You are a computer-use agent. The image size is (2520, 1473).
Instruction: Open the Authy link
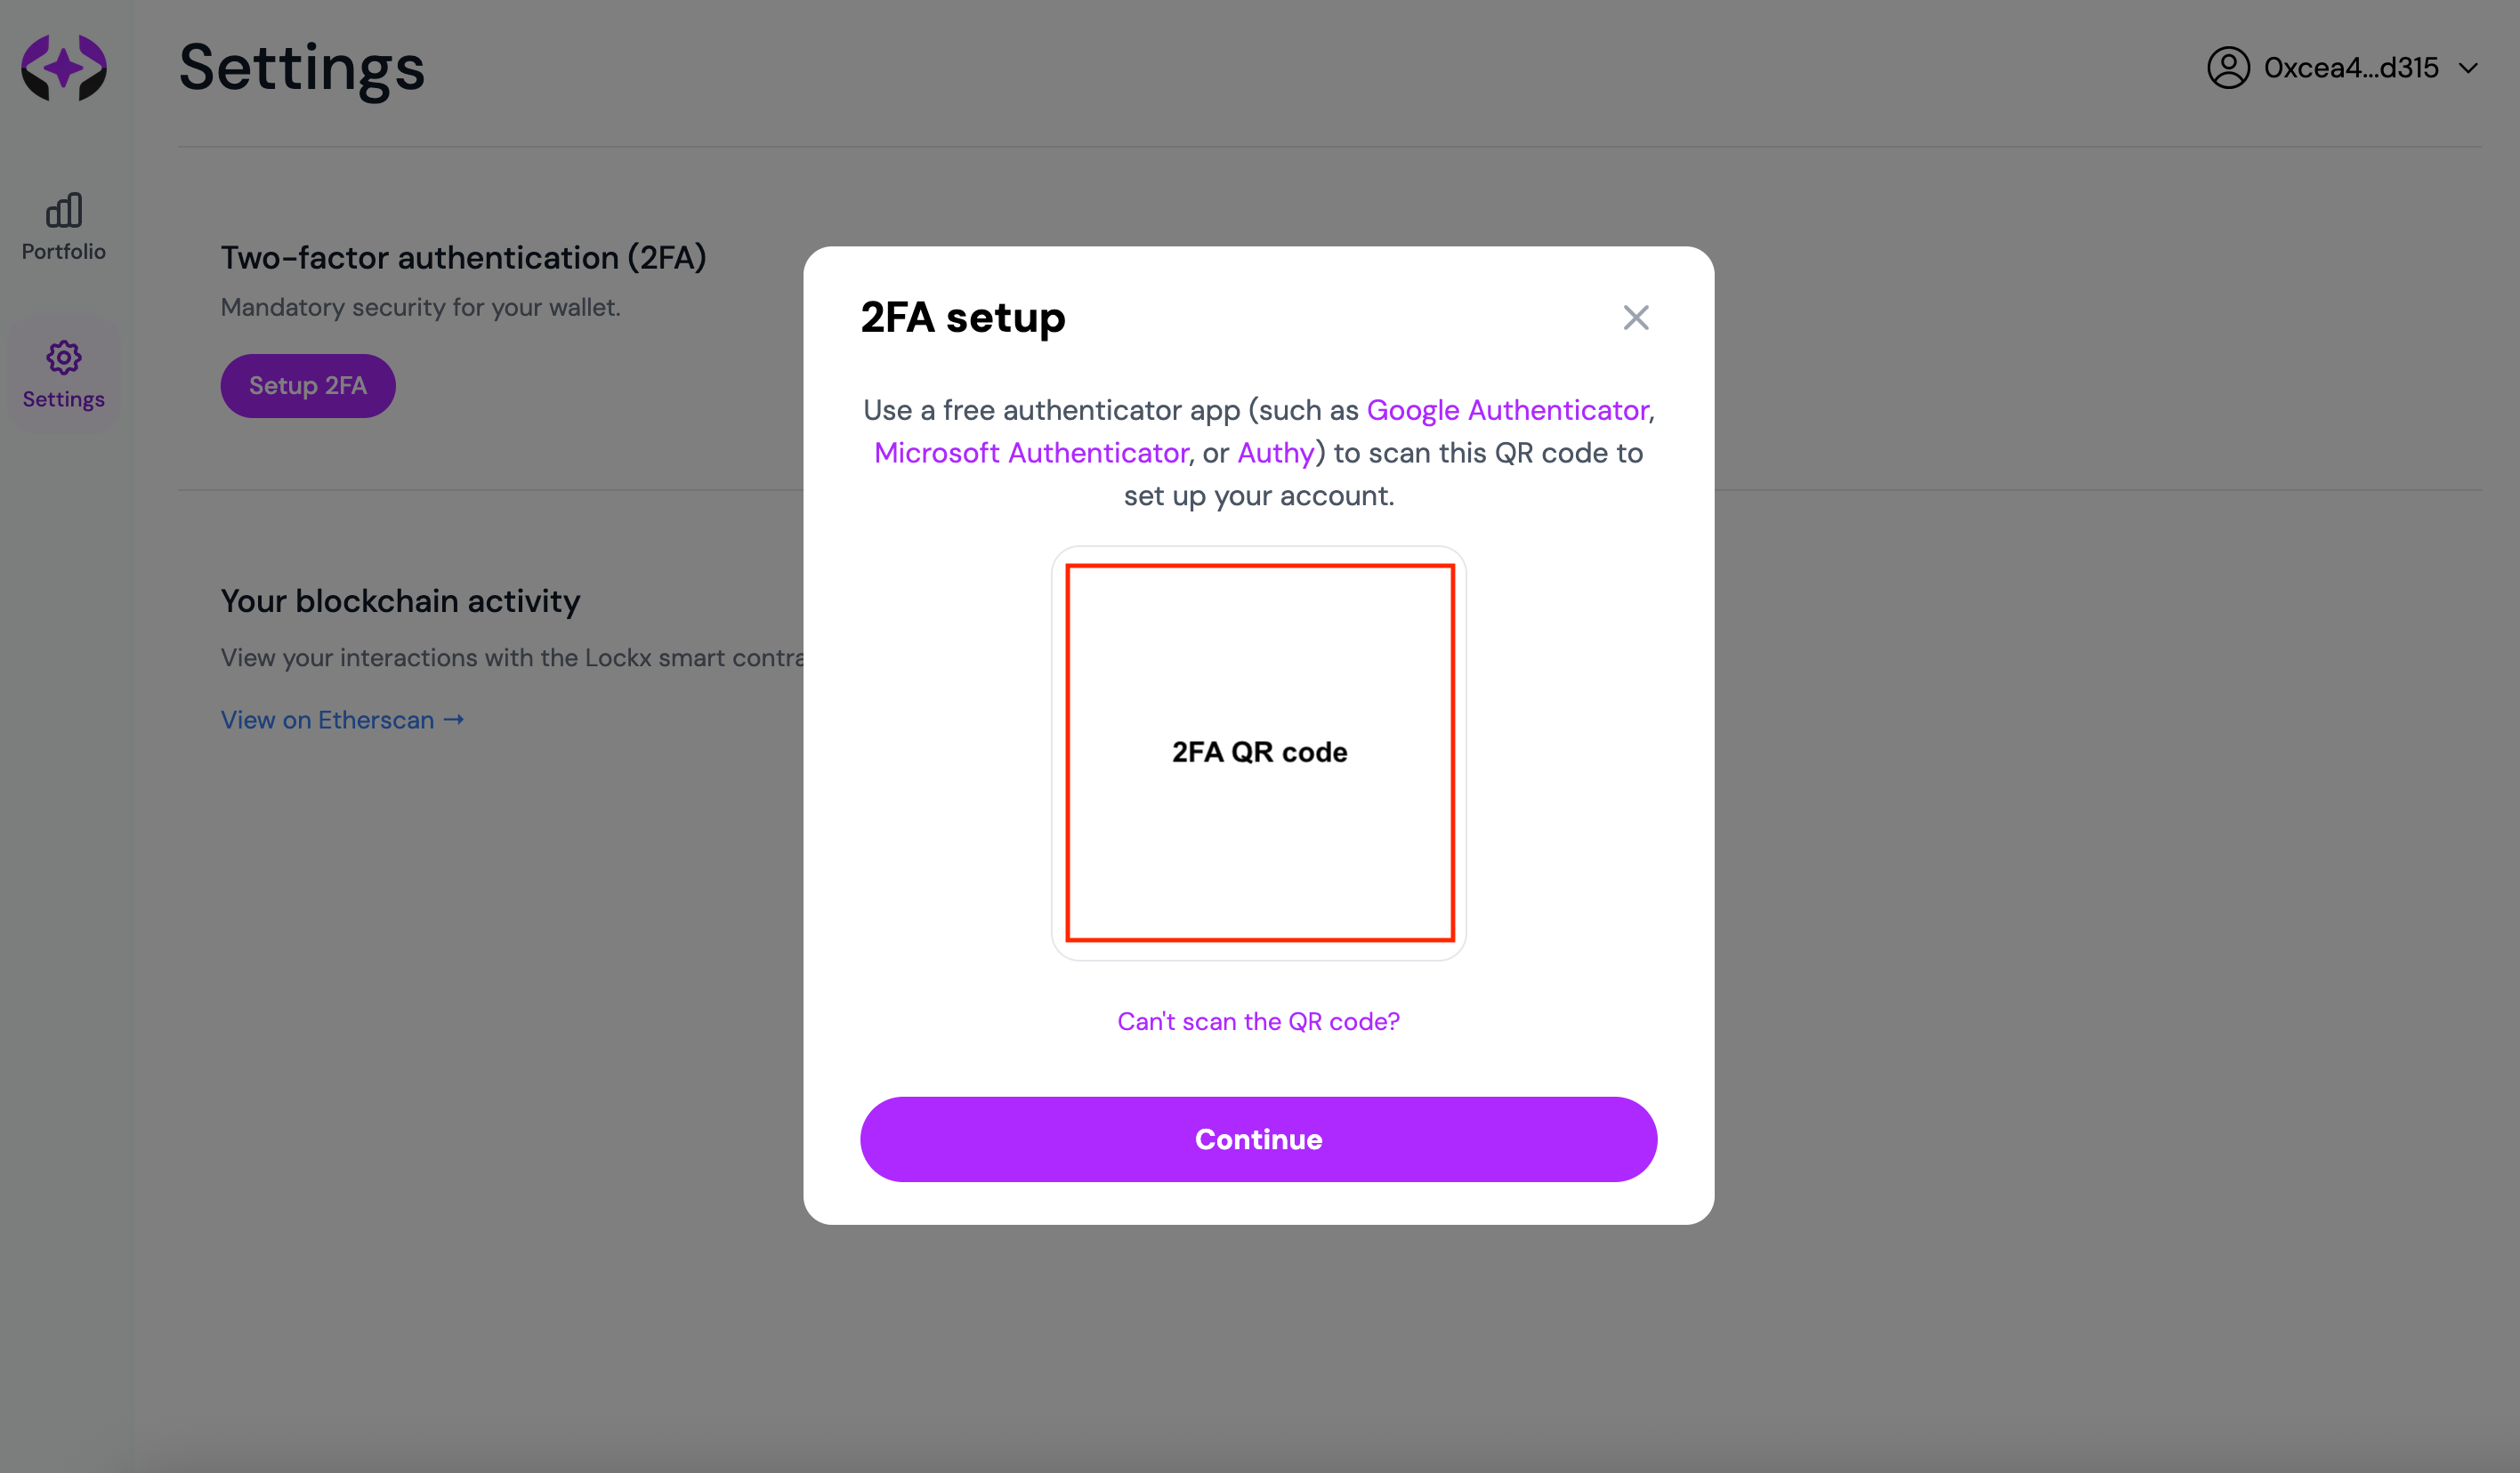pos(1276,453)
